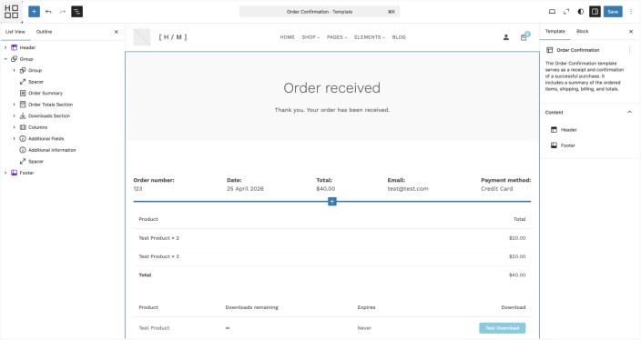Open the desktop view preview options

point(552,12)
